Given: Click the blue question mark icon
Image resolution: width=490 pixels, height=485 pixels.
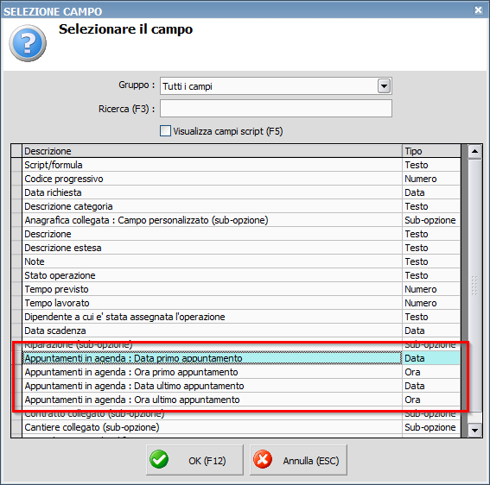Looking at the screenshot, I should pyautogui.click(x=28, y=43).
